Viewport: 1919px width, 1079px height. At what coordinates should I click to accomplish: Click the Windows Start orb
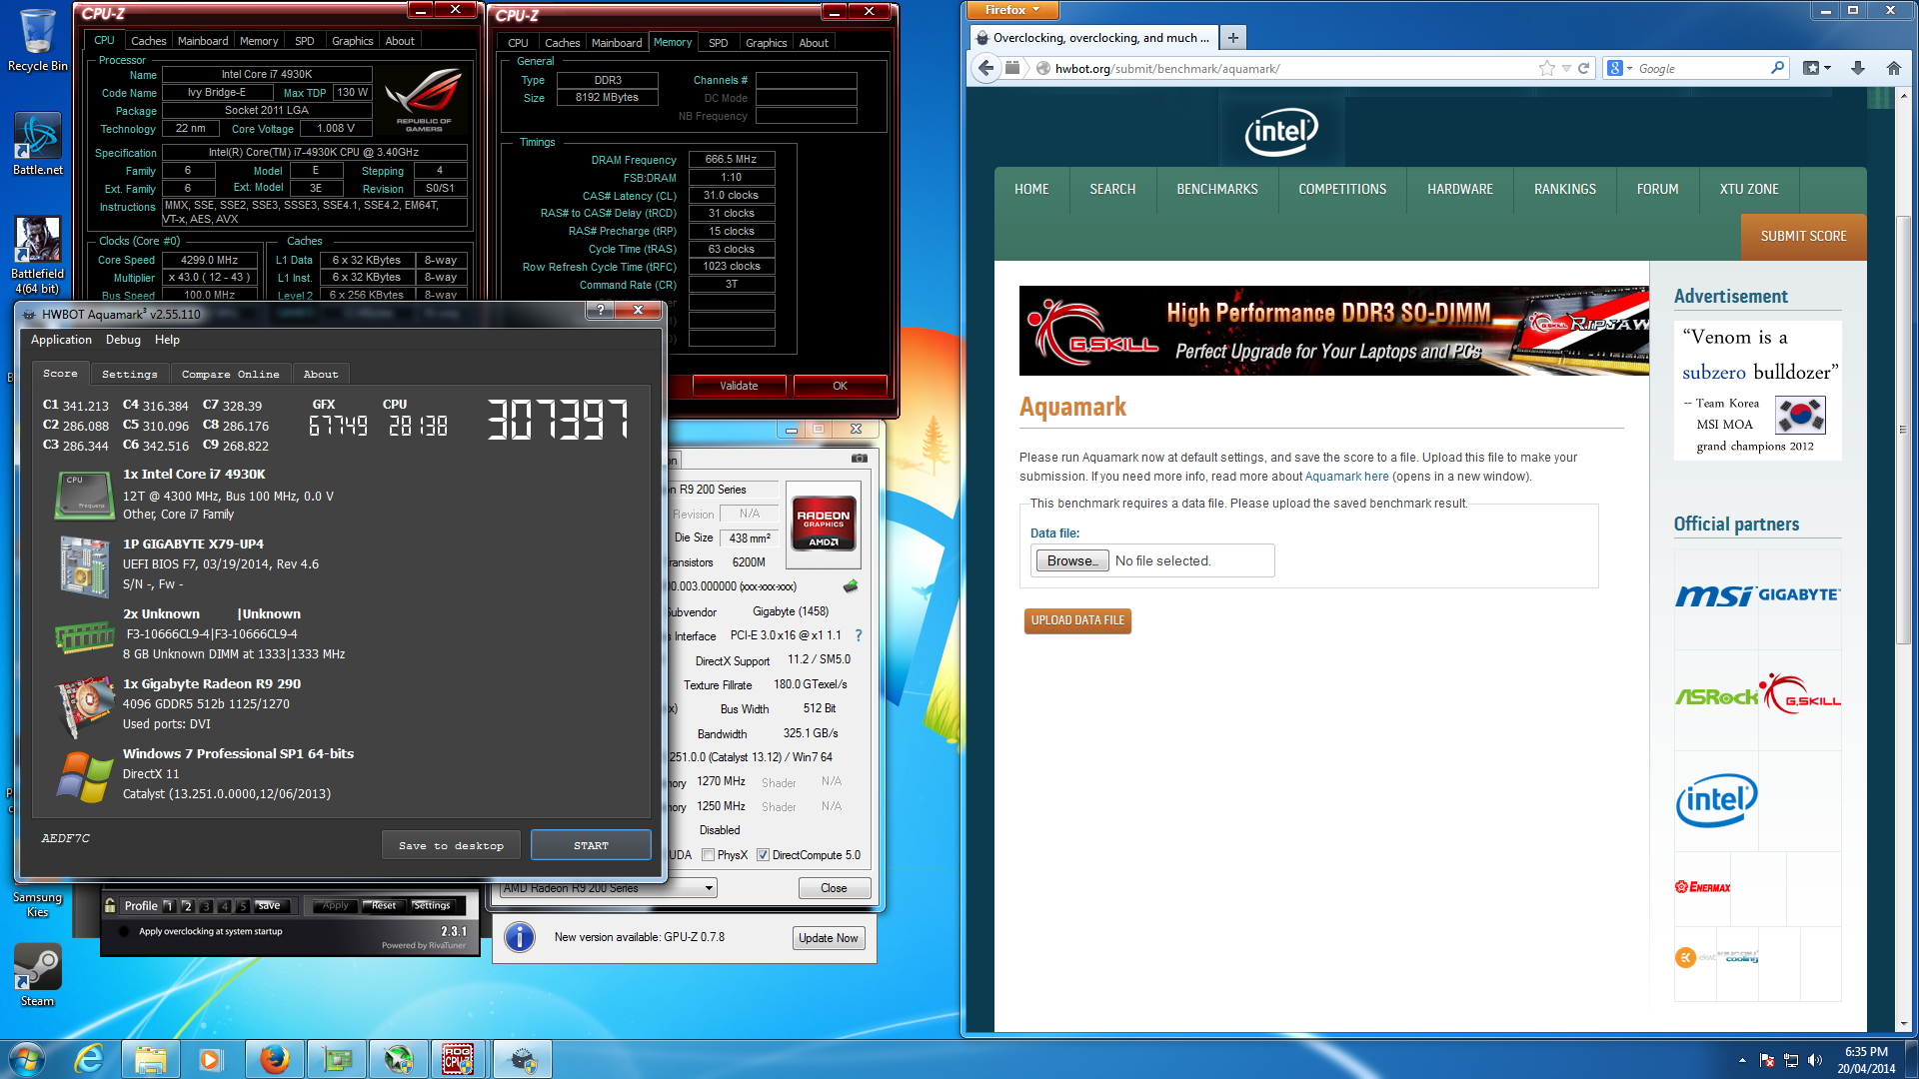[26, 1059]
